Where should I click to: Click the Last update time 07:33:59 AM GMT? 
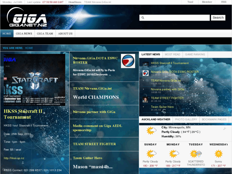53,2
